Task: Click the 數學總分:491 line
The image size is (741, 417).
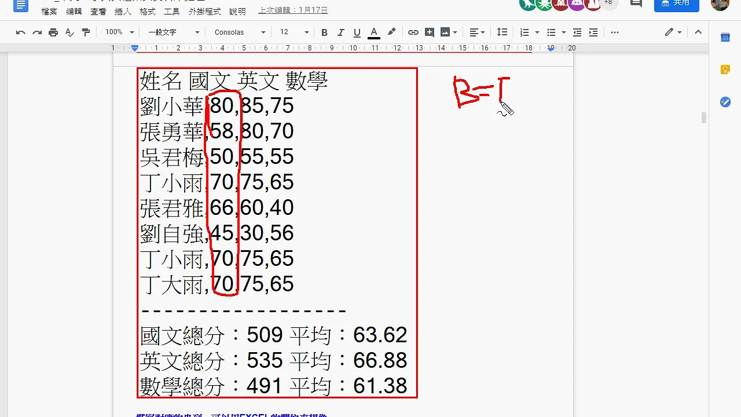Action: coord(273,386)
